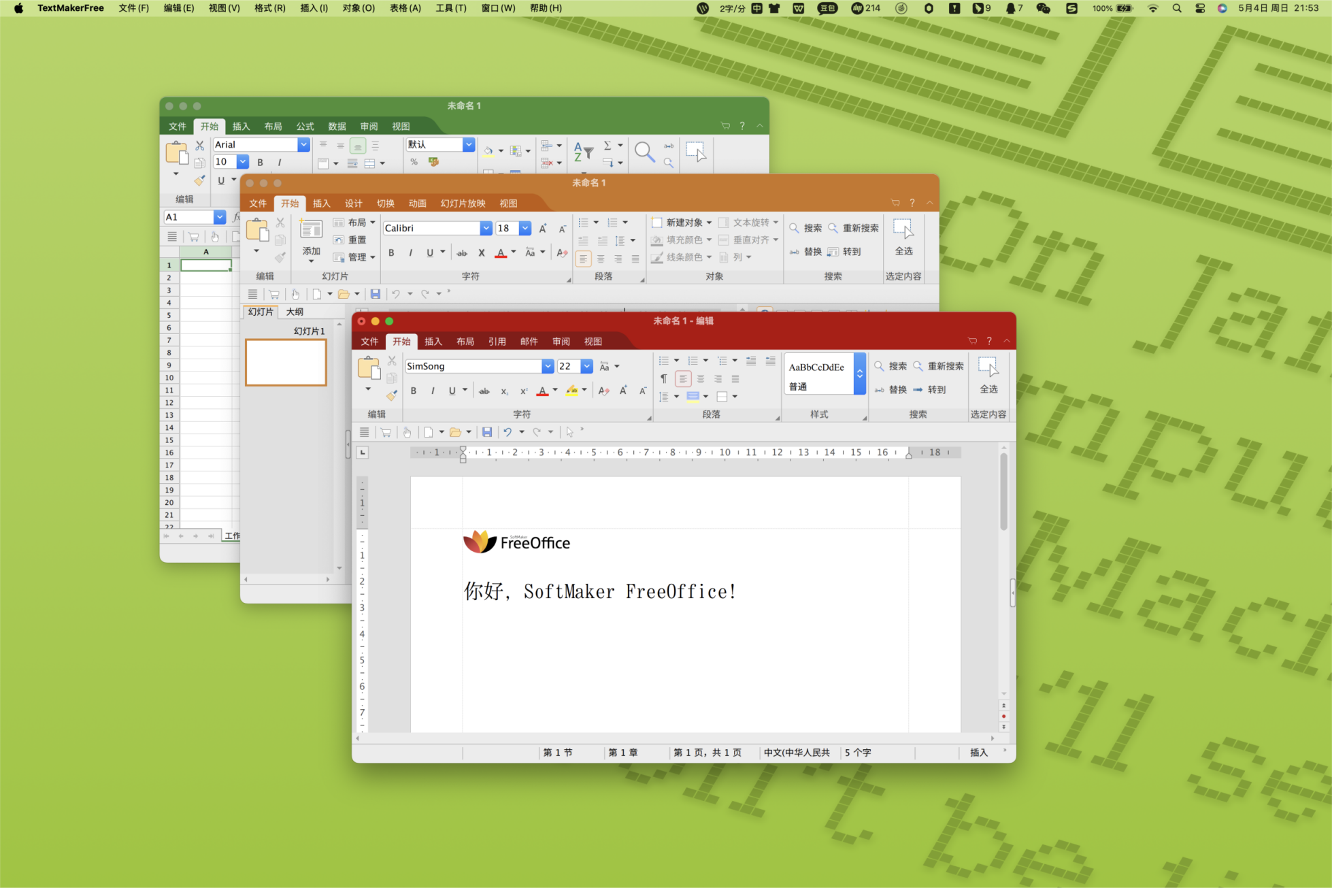The image size is (1332, 888).
Task: Toggle Bold in the Presentations window ribbon
Action: 391,252
